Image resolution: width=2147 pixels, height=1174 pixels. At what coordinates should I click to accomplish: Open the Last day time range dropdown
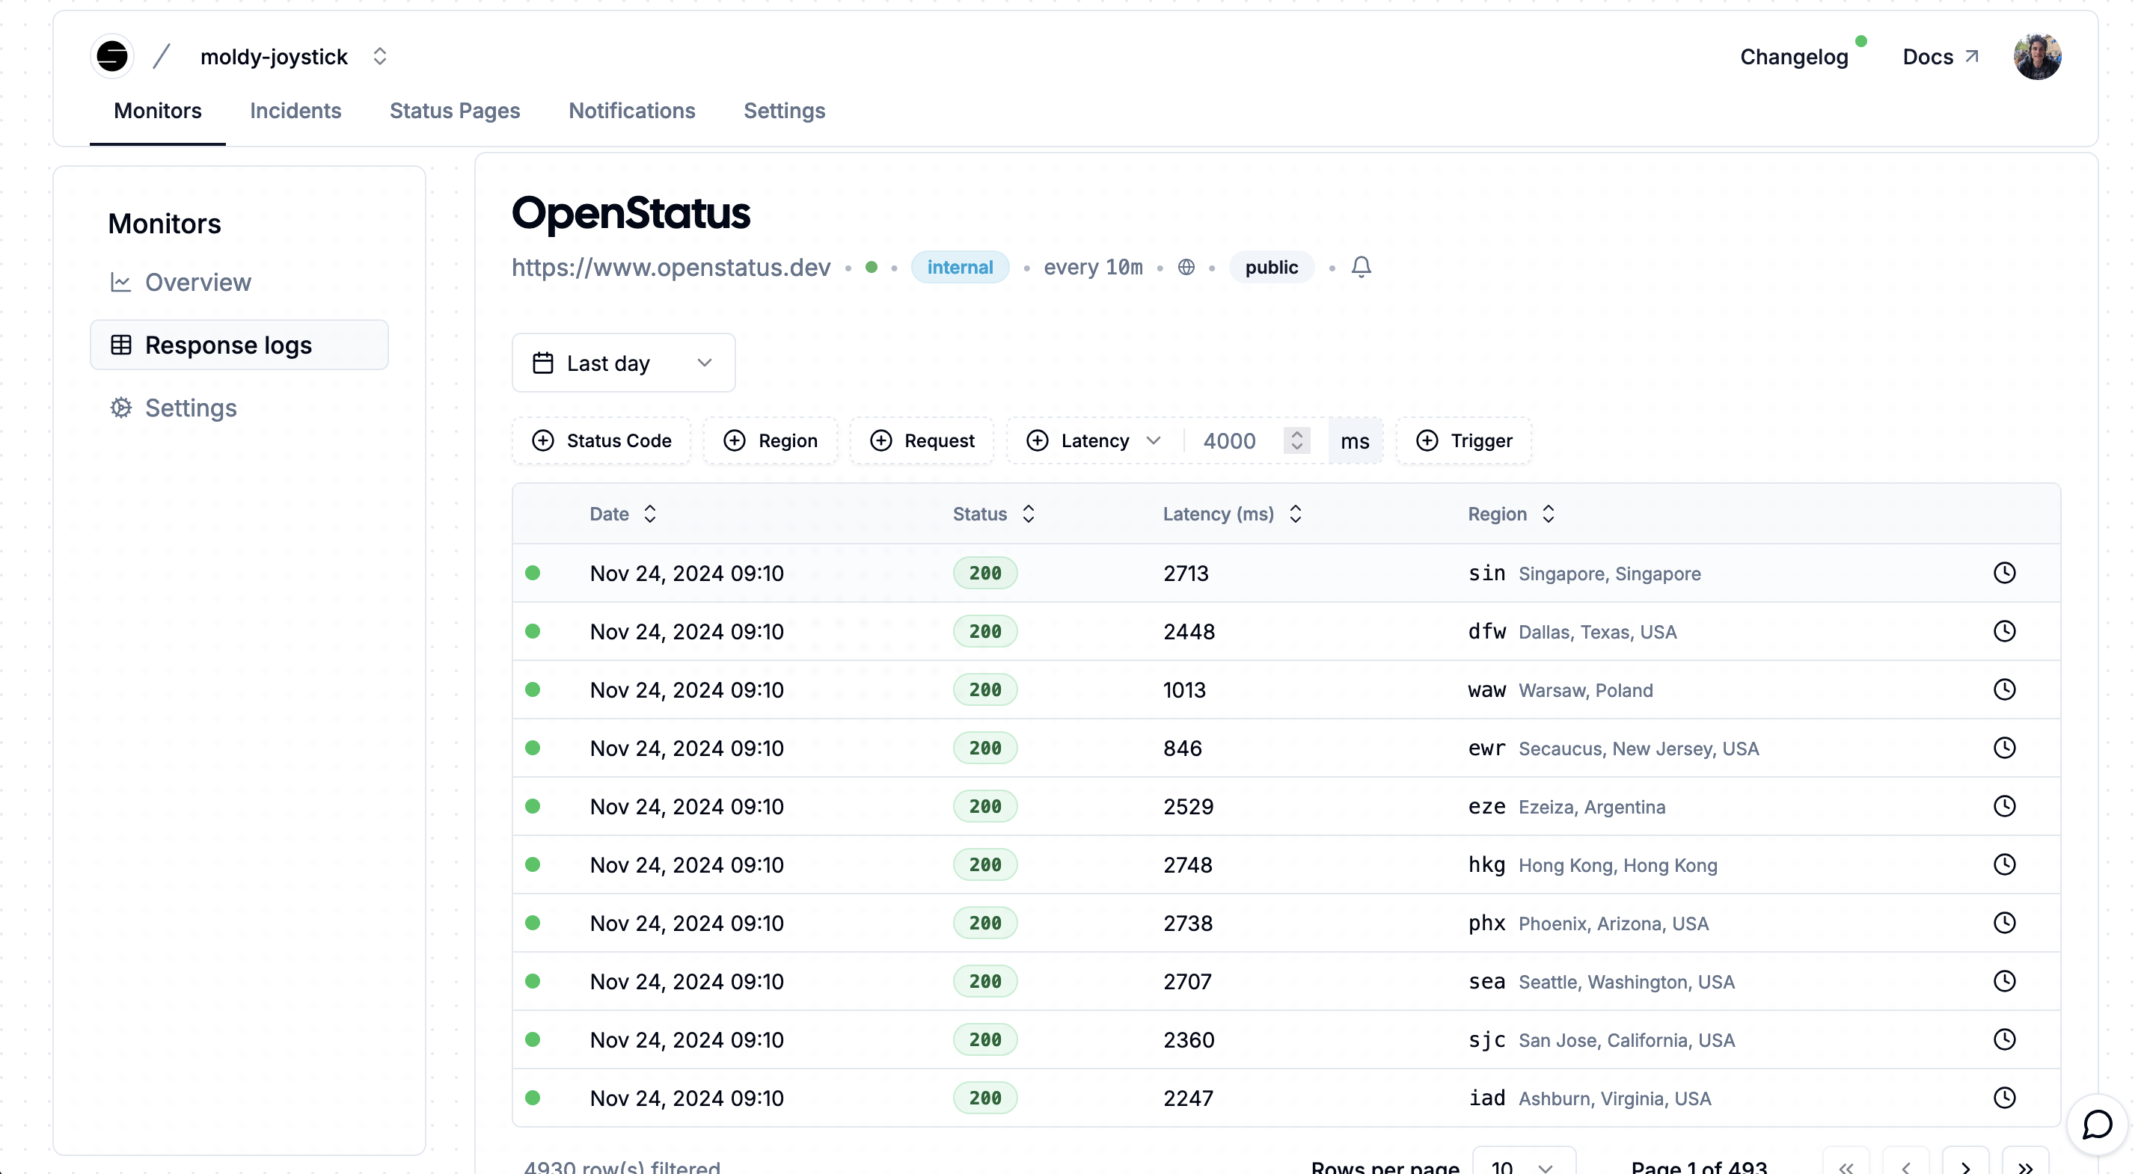[623, 363]
